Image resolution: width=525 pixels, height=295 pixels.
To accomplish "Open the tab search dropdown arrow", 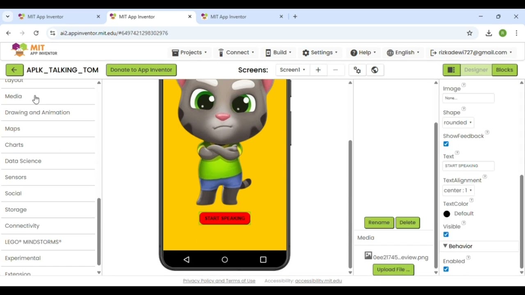I will pos(7,17).
